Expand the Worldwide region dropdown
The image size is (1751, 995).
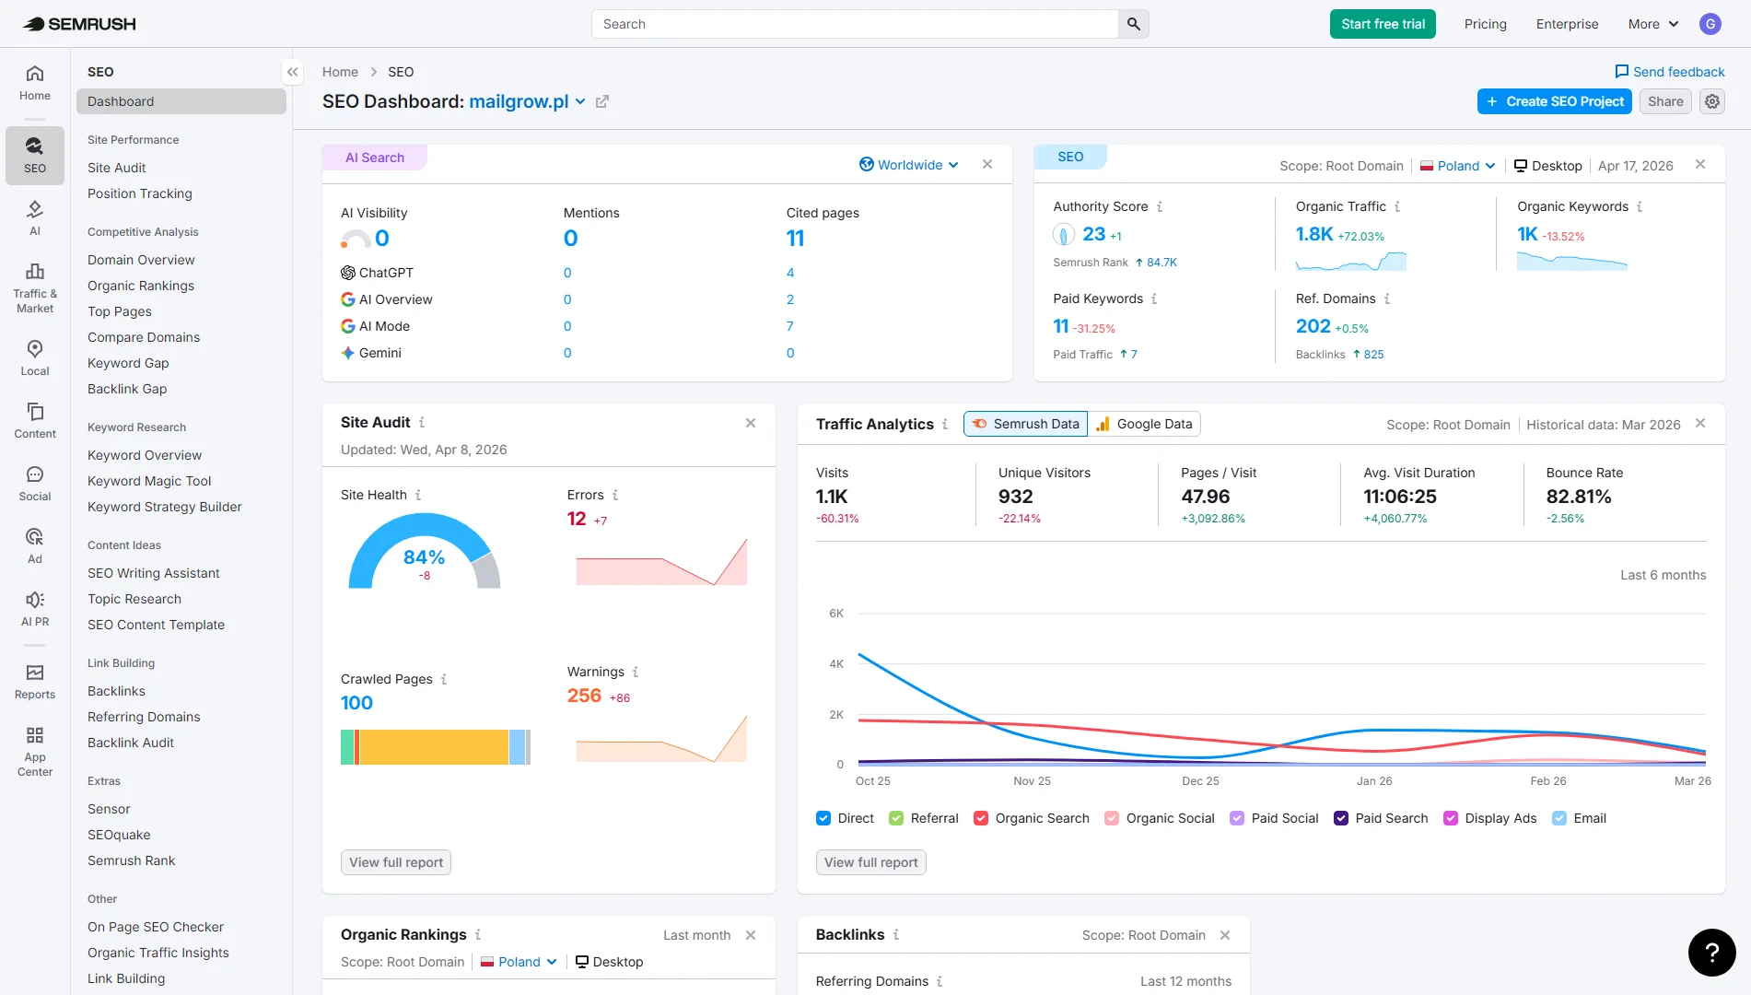tap(909, 165)
